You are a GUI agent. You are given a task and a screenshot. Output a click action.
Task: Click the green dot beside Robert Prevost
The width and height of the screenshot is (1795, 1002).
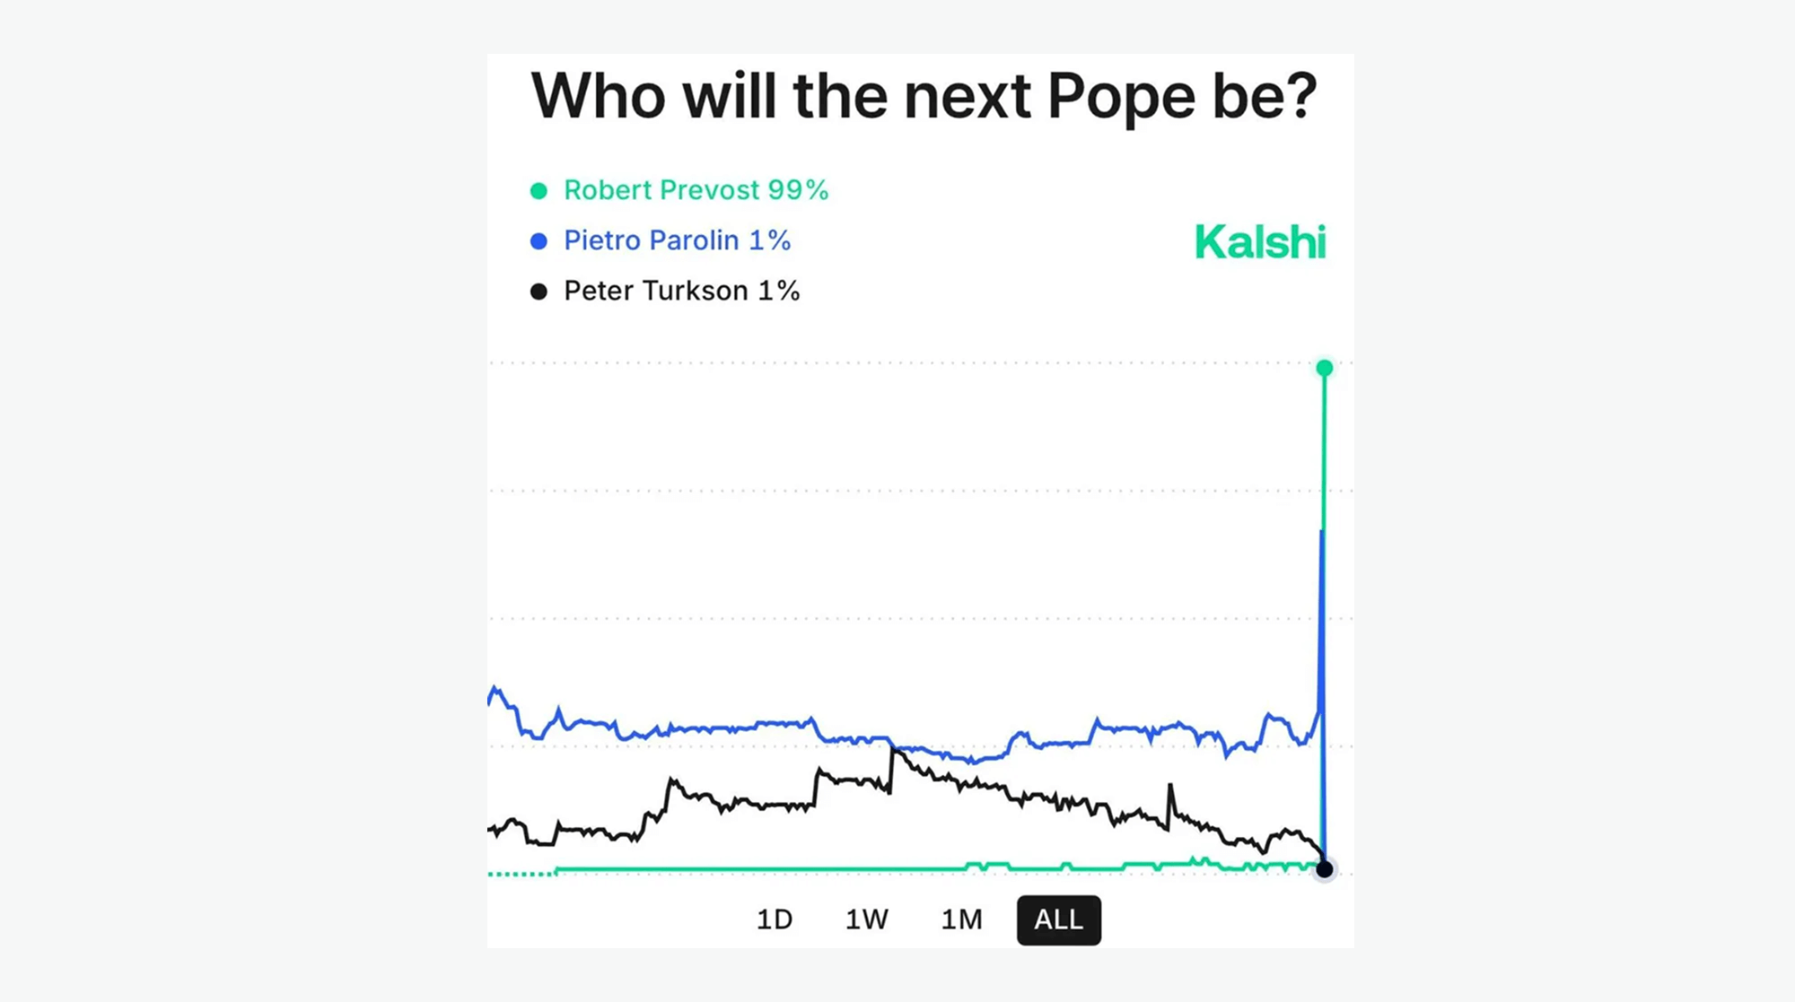(538, 191)
